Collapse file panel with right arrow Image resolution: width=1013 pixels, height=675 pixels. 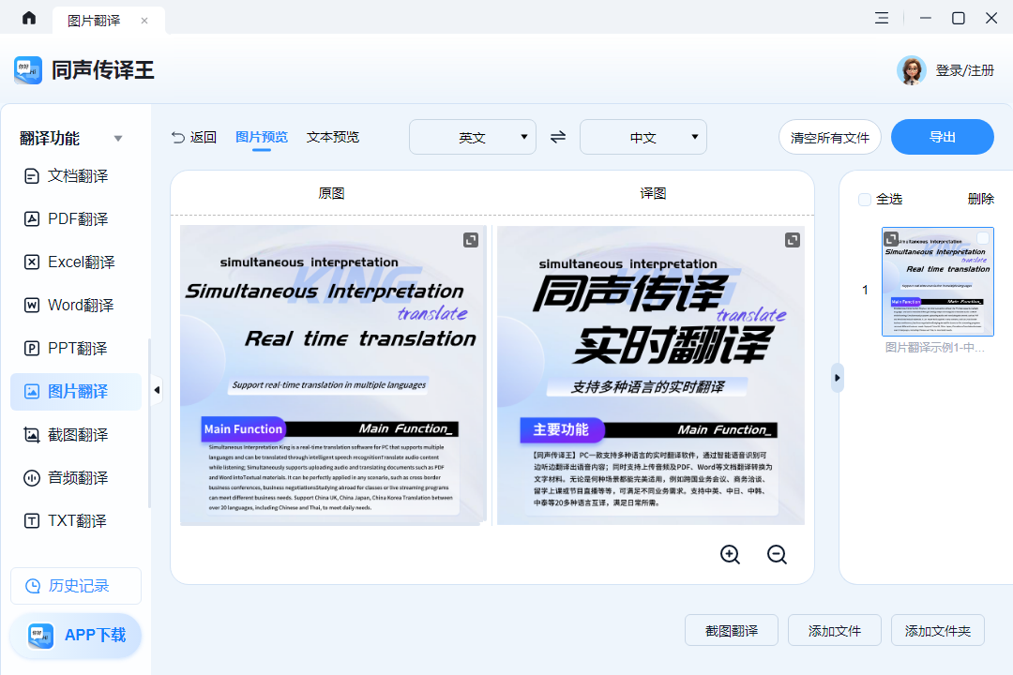coord(838,378)
